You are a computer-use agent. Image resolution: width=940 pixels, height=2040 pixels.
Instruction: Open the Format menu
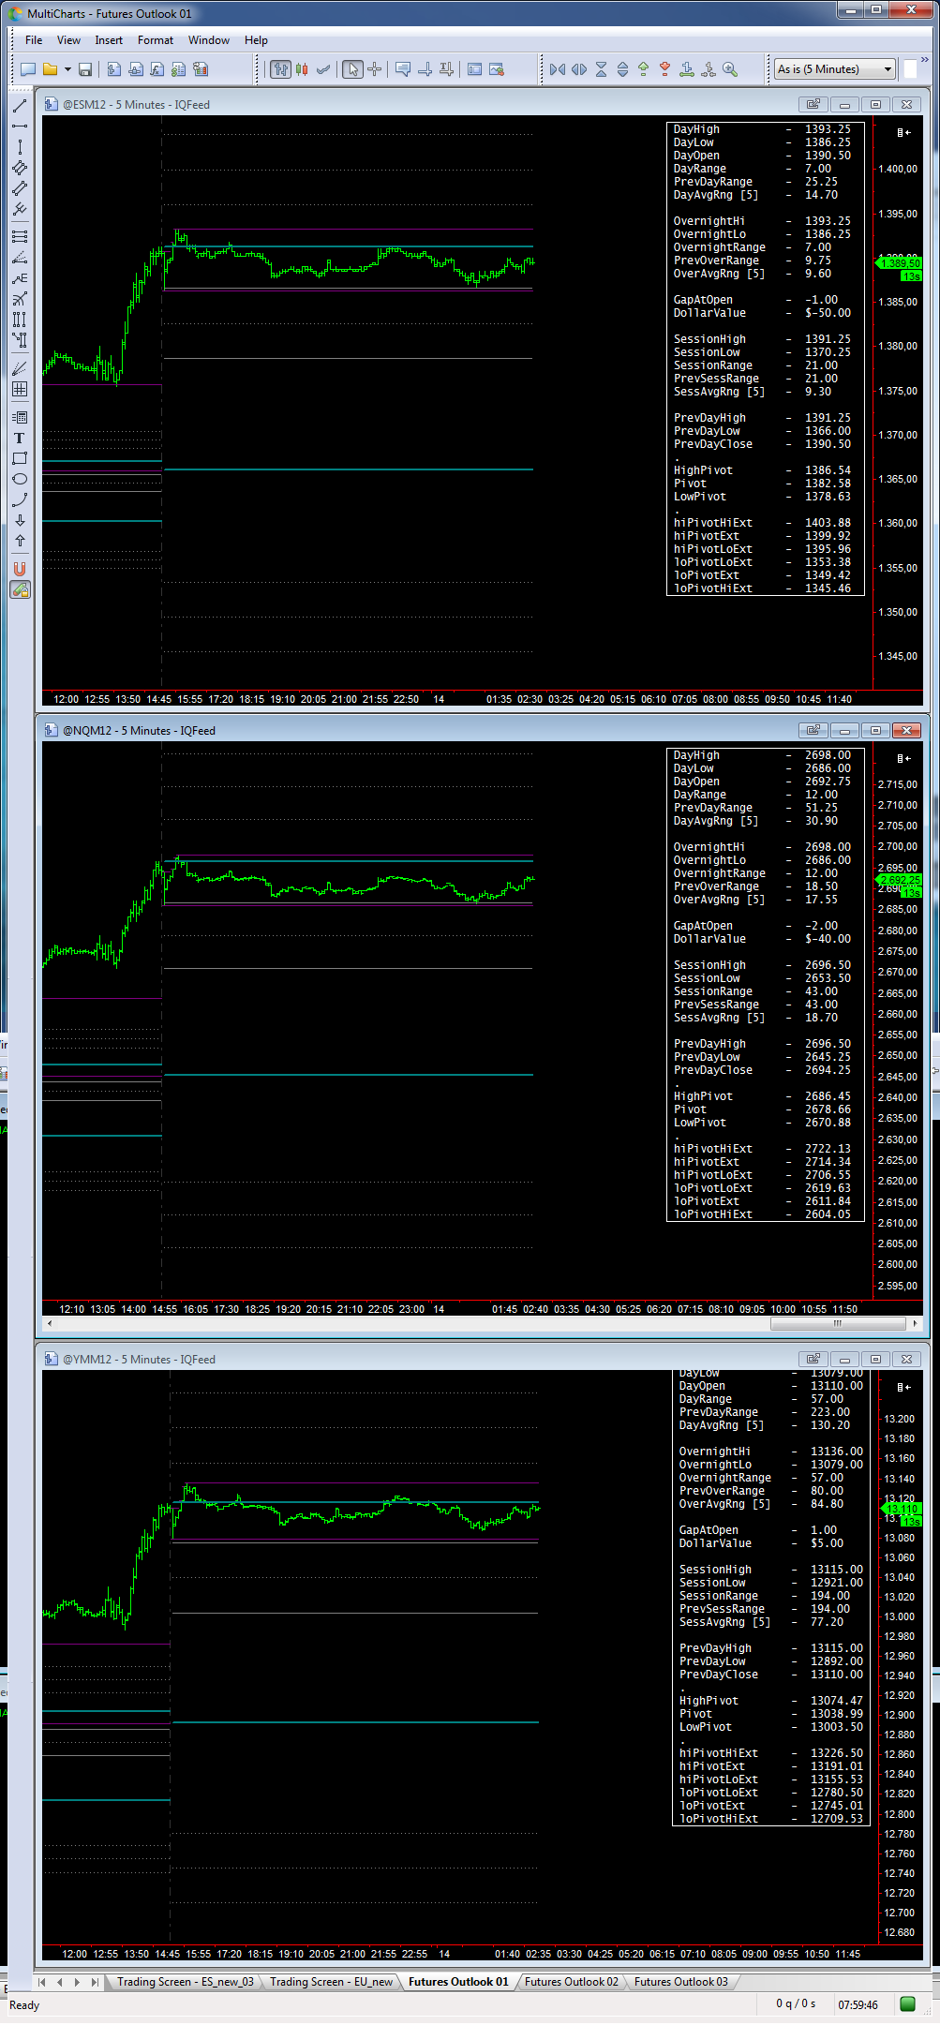coord(156,40)
